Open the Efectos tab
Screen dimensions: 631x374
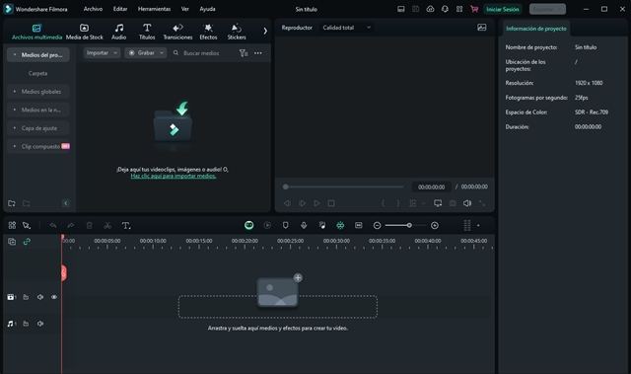coord(208,32)
